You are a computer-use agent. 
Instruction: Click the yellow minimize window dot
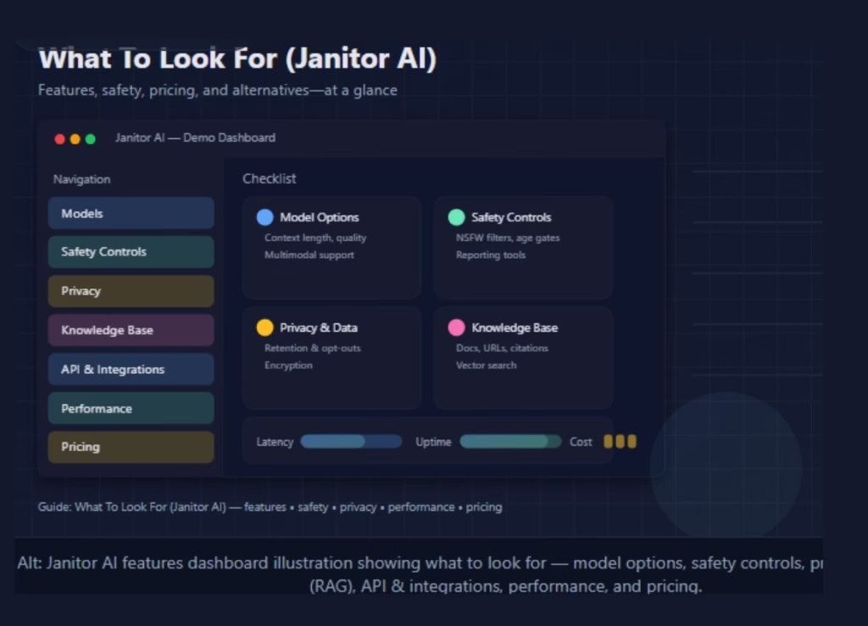(x=75, y=139)
